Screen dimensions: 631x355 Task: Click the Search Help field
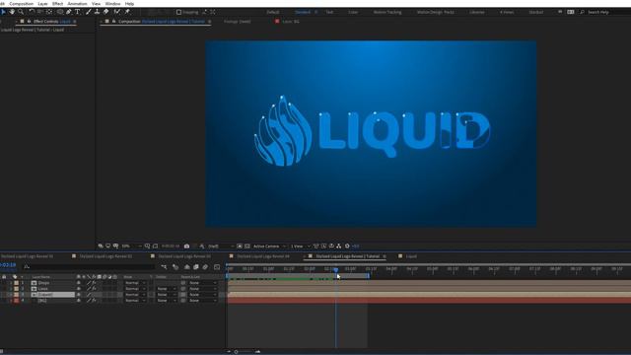[603, 12]
